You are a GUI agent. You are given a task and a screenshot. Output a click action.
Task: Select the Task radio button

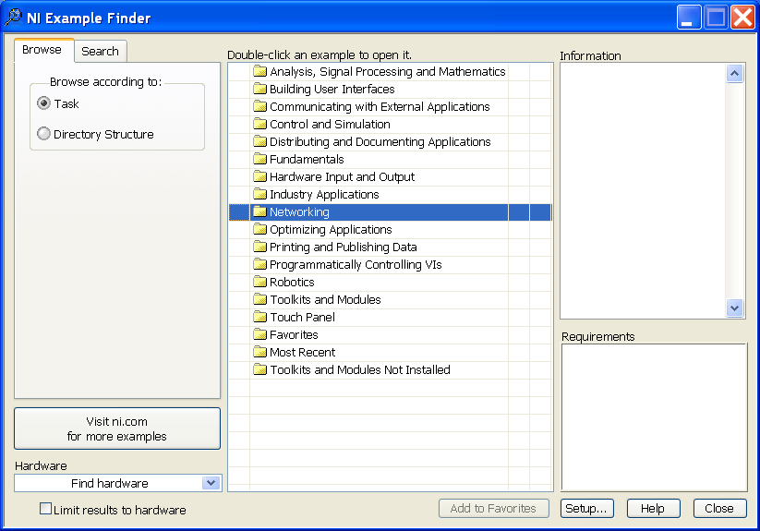43,104
